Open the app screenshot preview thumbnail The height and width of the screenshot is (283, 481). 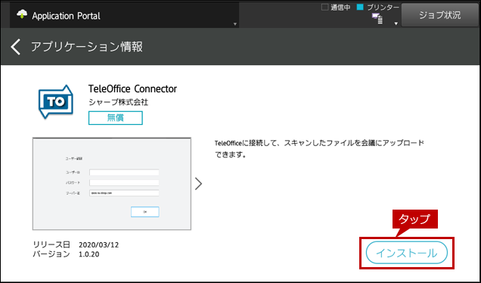(112, 184)
